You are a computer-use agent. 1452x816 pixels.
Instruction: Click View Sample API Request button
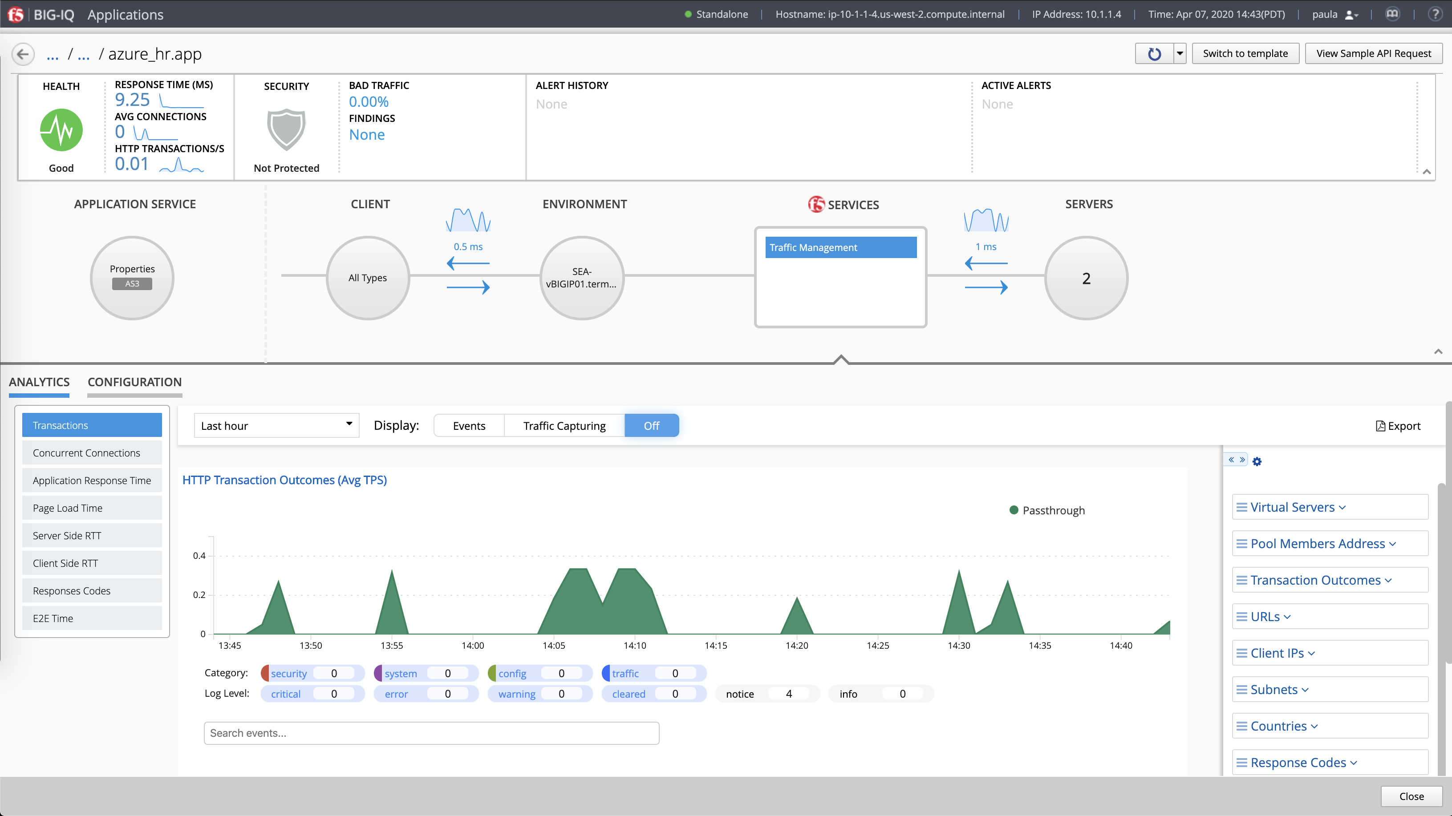[x=1373, y=53]
